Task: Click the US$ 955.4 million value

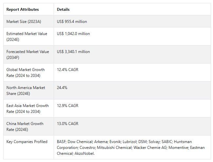Action: click(x=72, y=22)
